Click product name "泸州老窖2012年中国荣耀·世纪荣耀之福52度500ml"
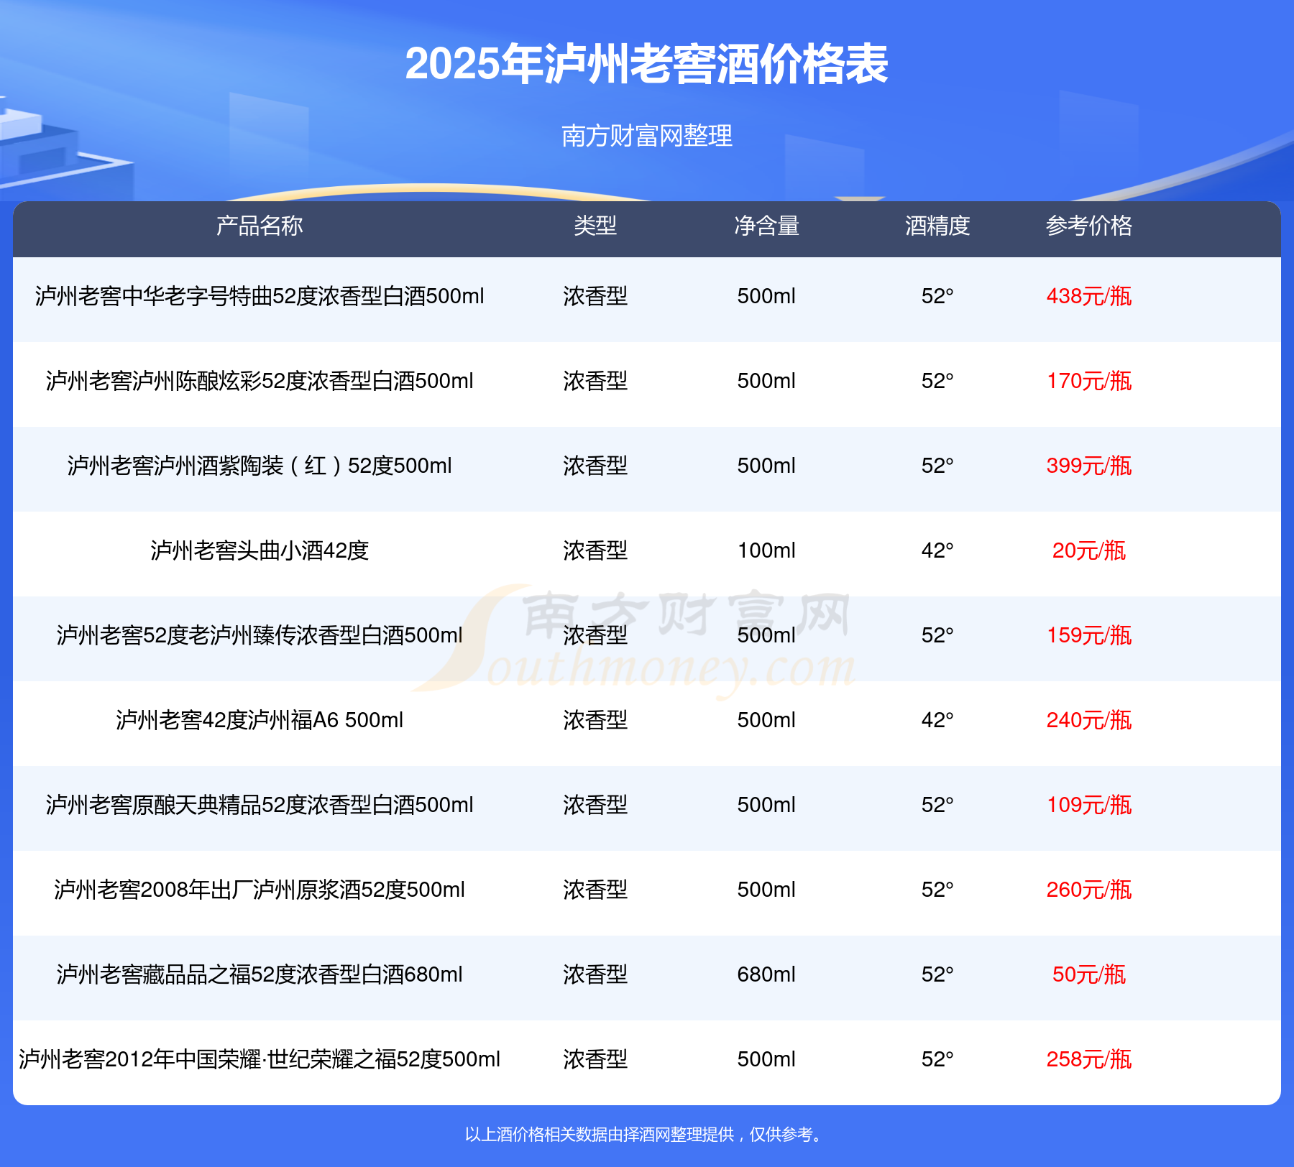1294x1167 pixels. [x=260, y=1059]
